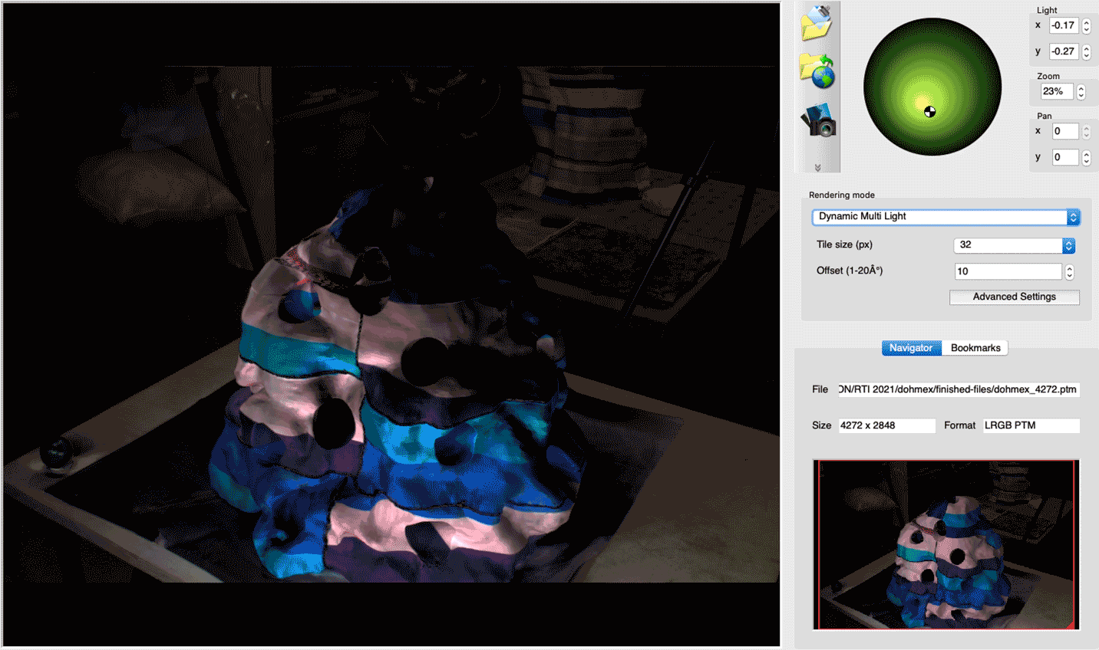This screenshot has height=650, width=1099.
Task: Adjust Light x stepper arrows
Action: tap(1086, 25)
